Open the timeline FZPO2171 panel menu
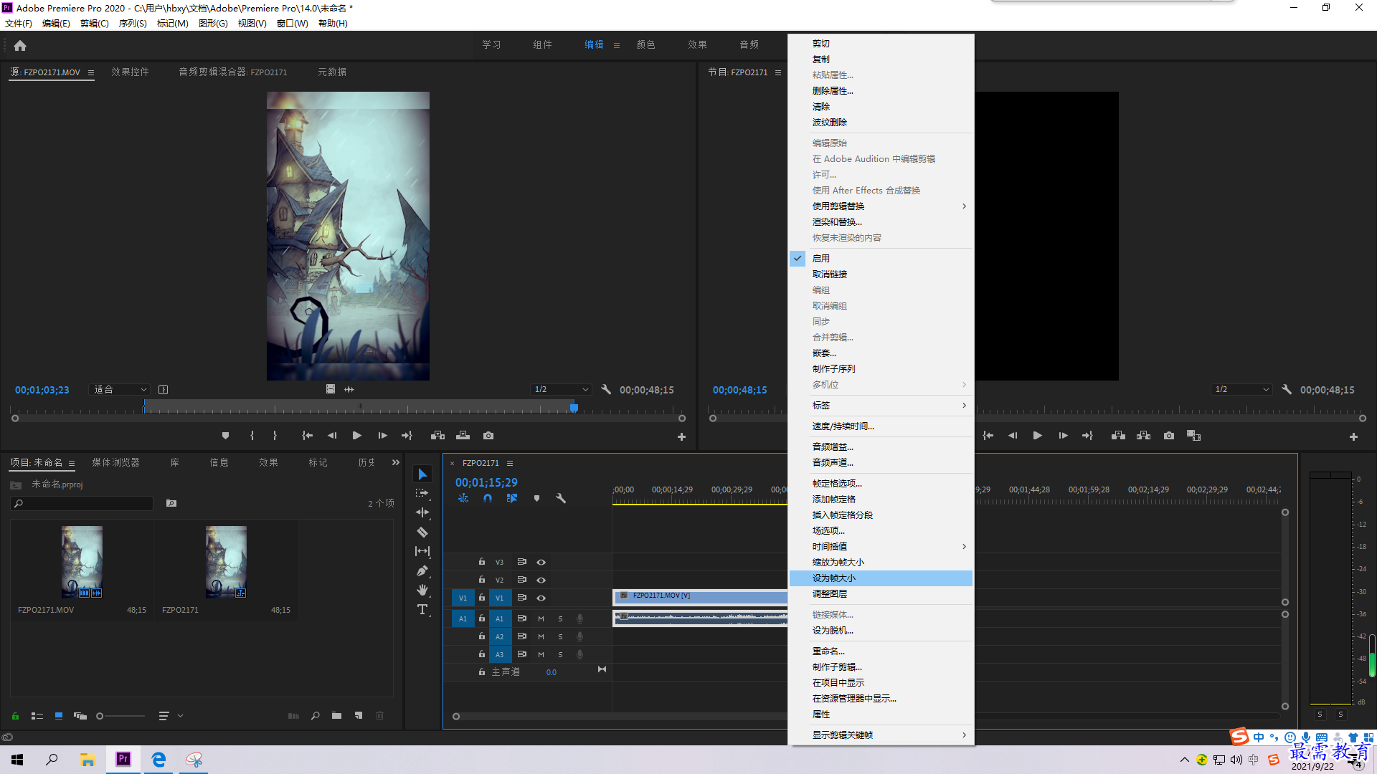This screenshot has width=1377, height=774. click(x=510, y=463)
